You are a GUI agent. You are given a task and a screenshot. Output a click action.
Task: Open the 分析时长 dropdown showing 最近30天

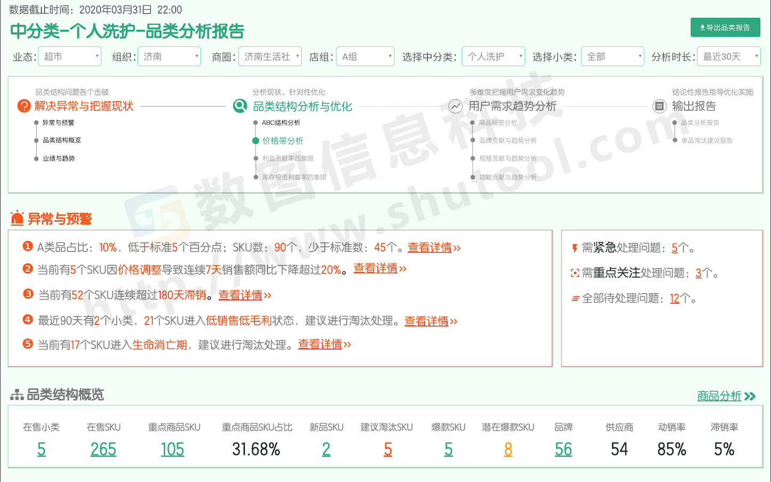tap(728, 57)
